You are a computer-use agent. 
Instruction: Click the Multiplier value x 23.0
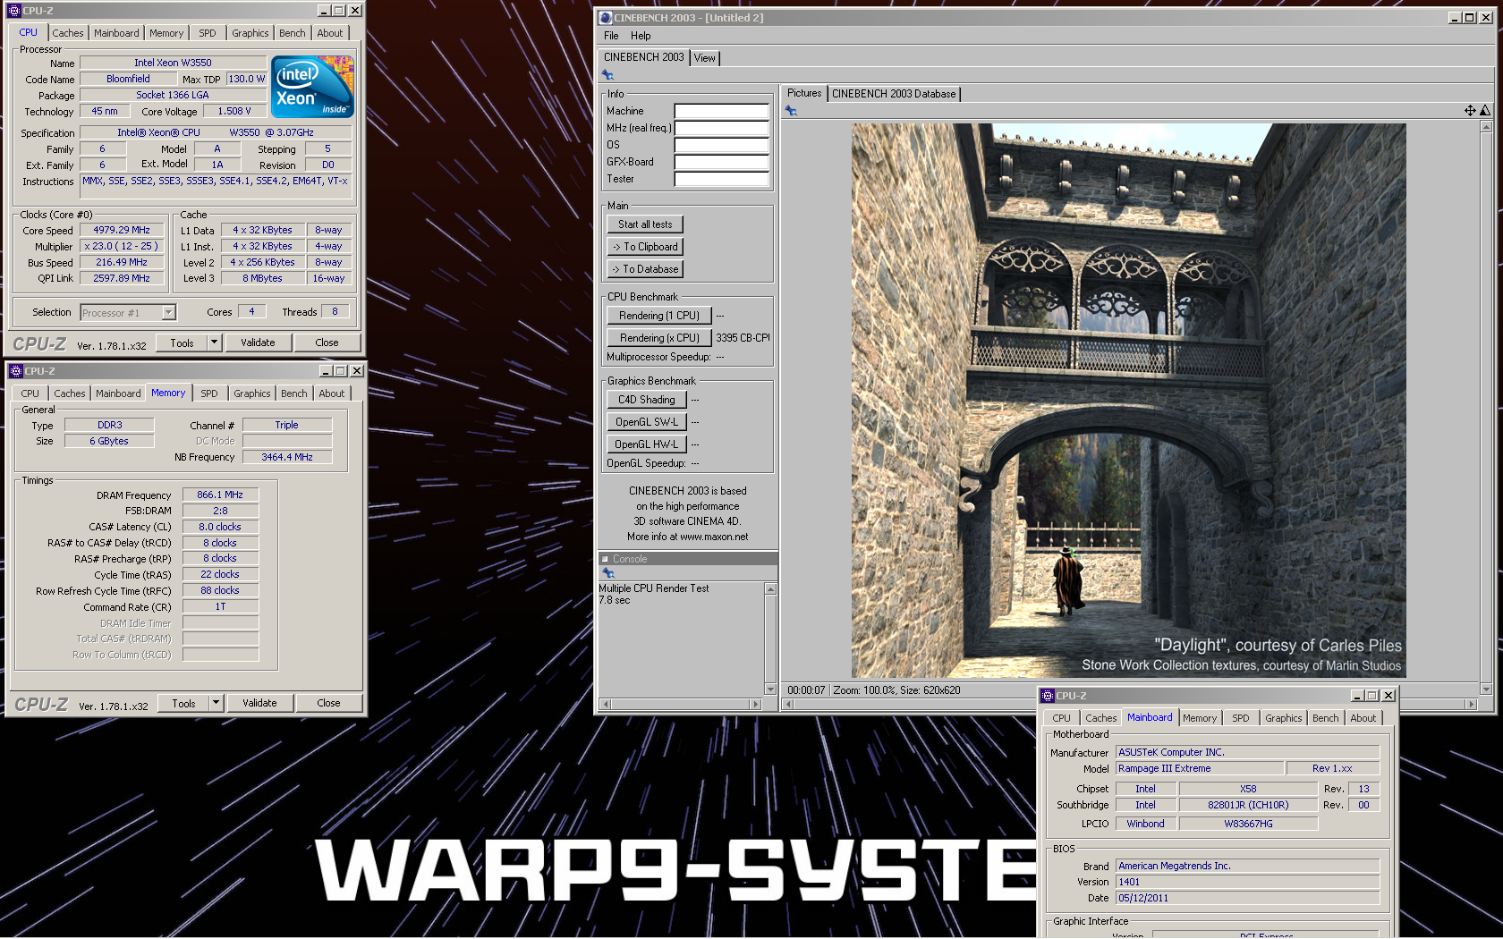(x=122, y=246)
